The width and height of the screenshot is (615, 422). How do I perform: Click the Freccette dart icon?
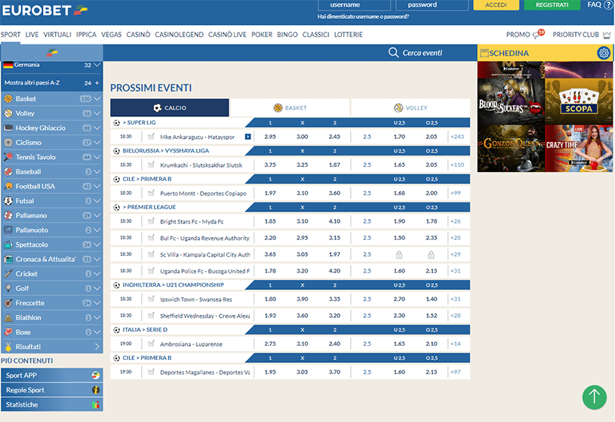click(8, 303)
